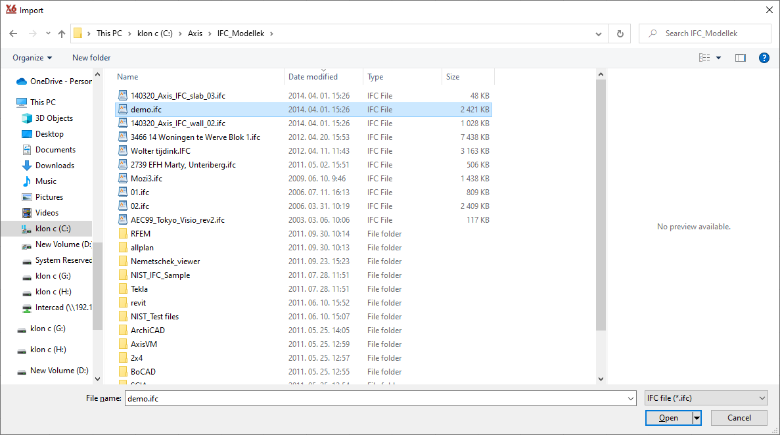Refresh the folder view with the refresh icon
The width and height of the screenshot is (780, 435).
click(x=620, y=33)
